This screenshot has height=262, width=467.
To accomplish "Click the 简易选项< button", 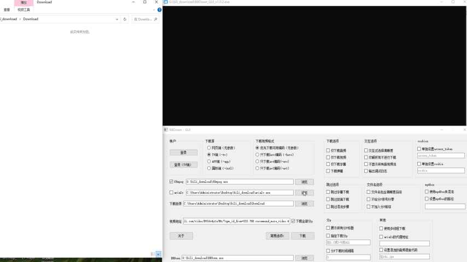I will coord(277,236).
